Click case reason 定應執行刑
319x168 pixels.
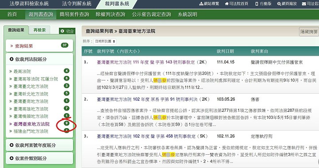pyautogui.click(x=261, y=136)
